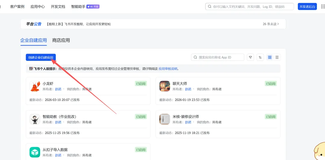
Task: Click 已启用 status on 智能助教 card
Action: click(141, 117)
